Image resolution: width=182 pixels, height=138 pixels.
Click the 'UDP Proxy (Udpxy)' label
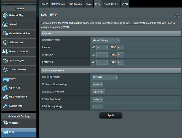tap(52, 107)
